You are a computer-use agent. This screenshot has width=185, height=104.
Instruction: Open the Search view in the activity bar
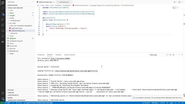(3, 8)
